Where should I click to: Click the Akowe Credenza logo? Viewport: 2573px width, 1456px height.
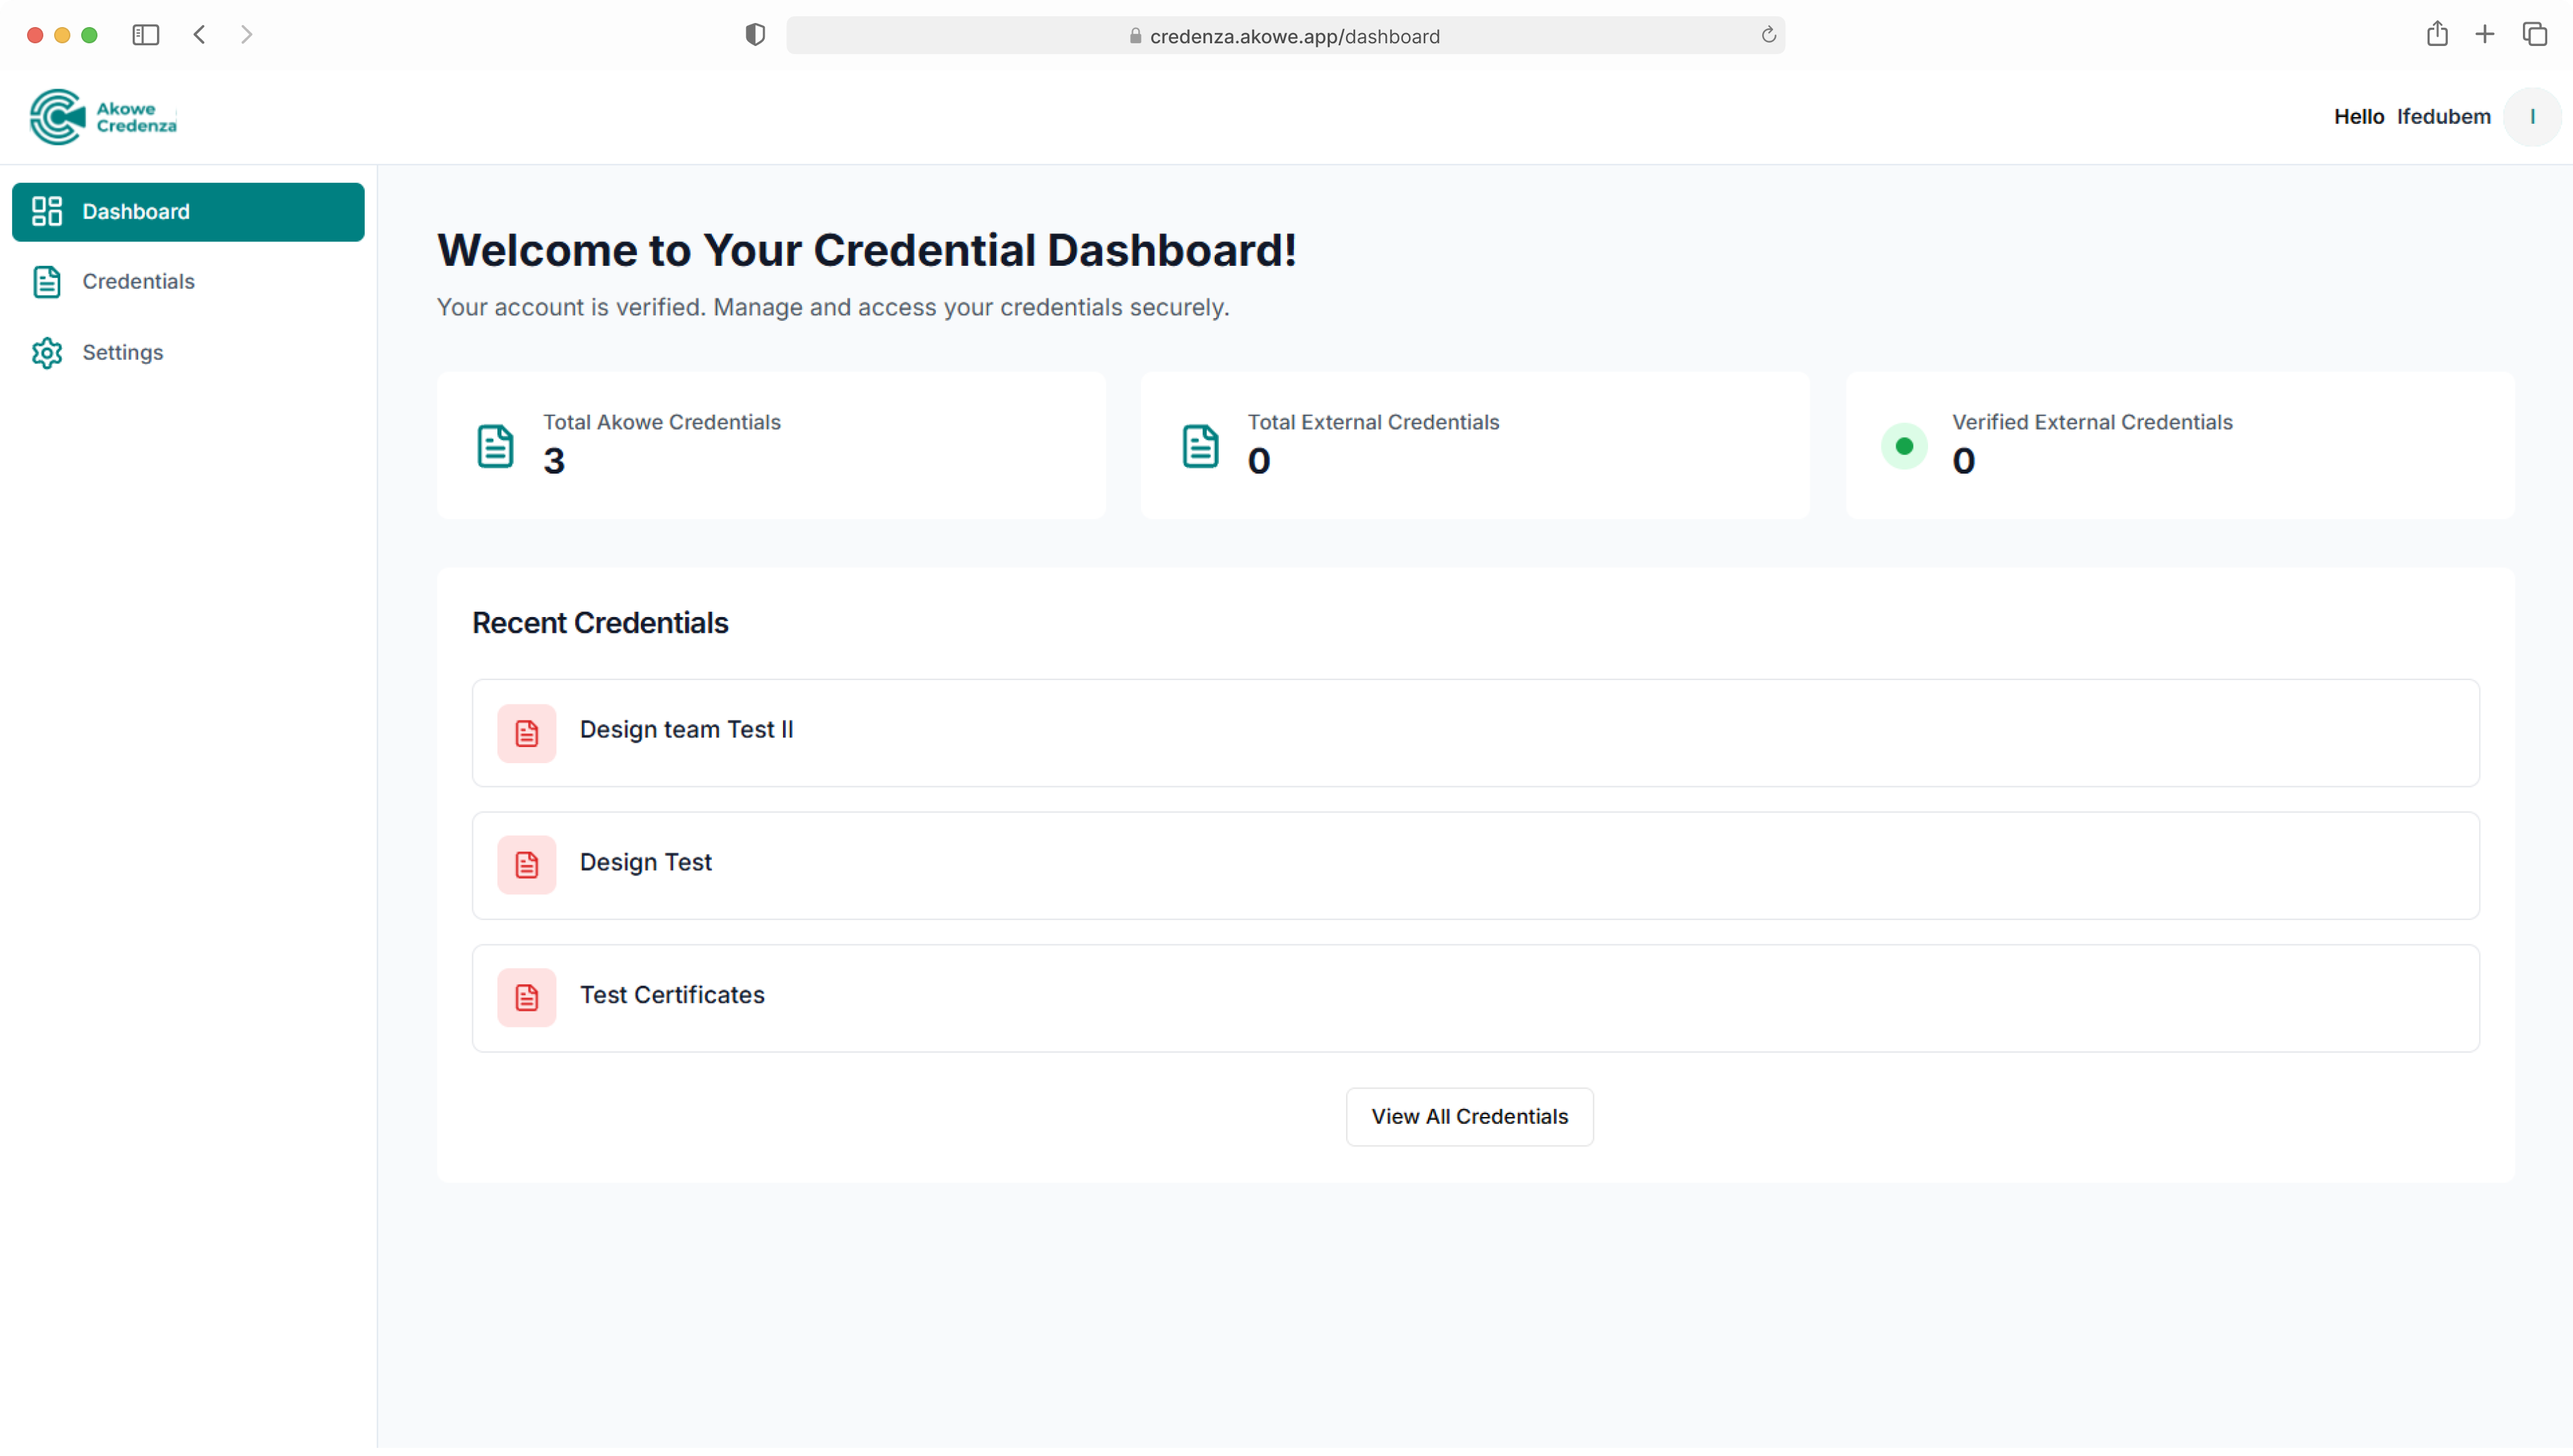(x=103, y=117)
